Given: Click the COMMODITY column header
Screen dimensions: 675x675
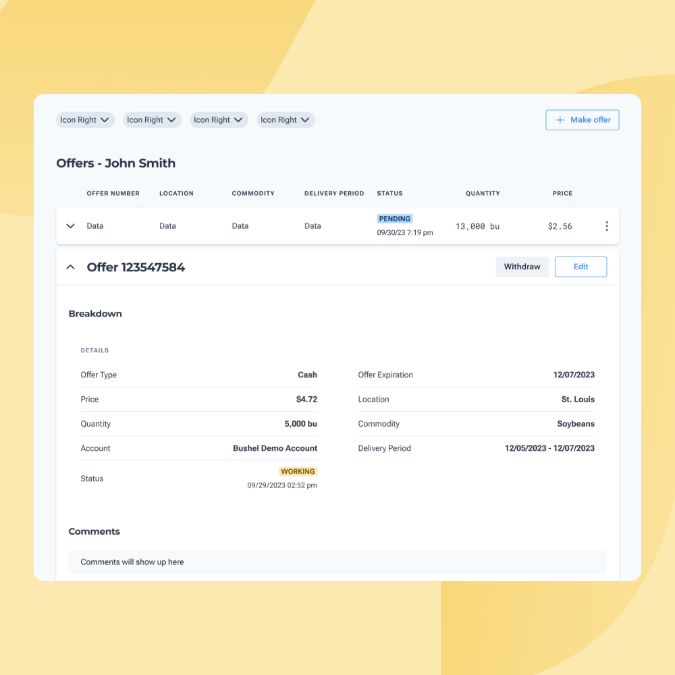Looking at the screenshot, I should (x=253, y=193).
